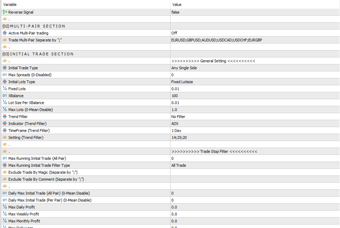
Task: Toggle the Reverse Signal false value
Action: [175, 12]
